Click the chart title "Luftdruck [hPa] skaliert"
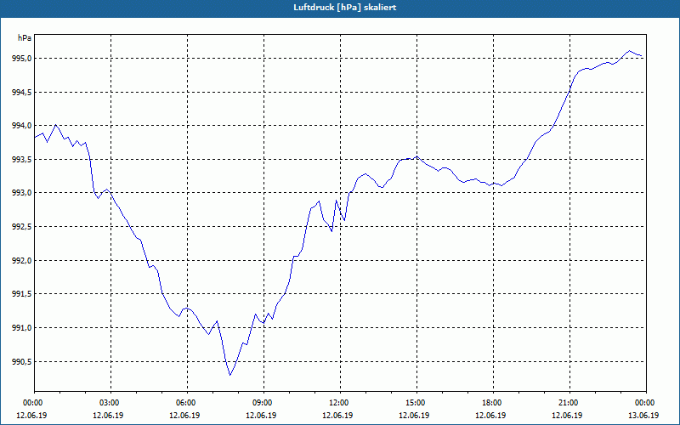The width and height of the screenshot is (680, 425). click(344, 8)
